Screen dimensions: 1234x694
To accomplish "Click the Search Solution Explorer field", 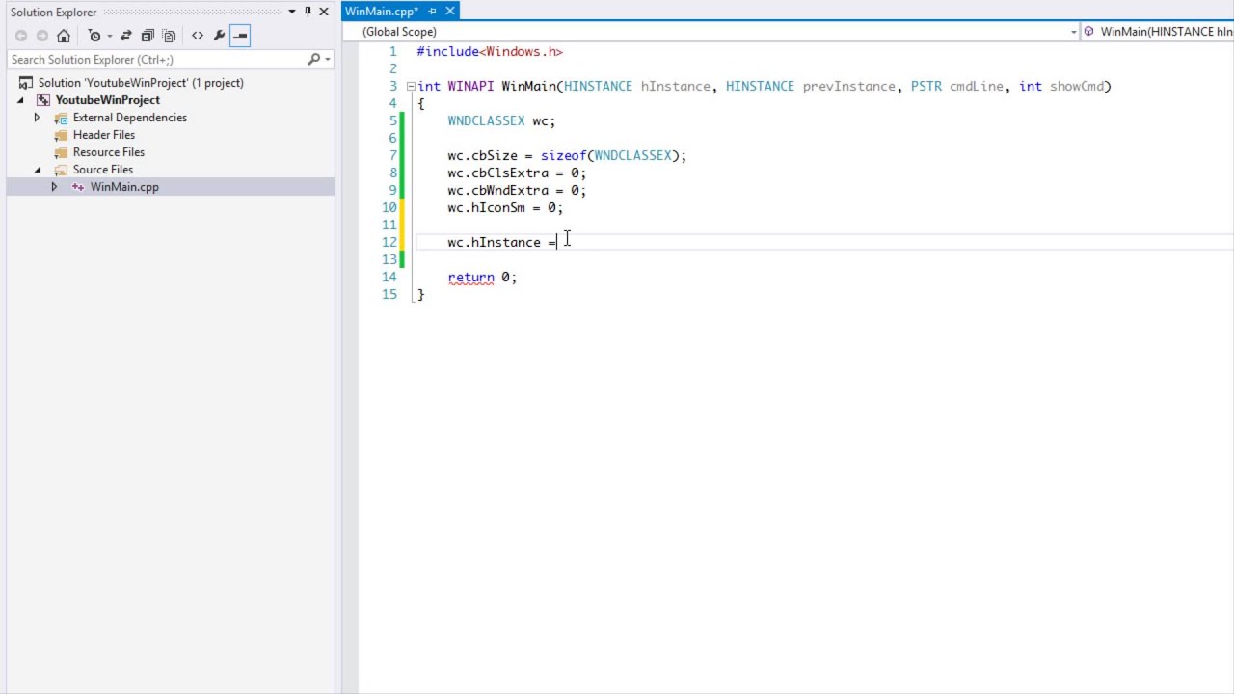I will tap(156, 59).
